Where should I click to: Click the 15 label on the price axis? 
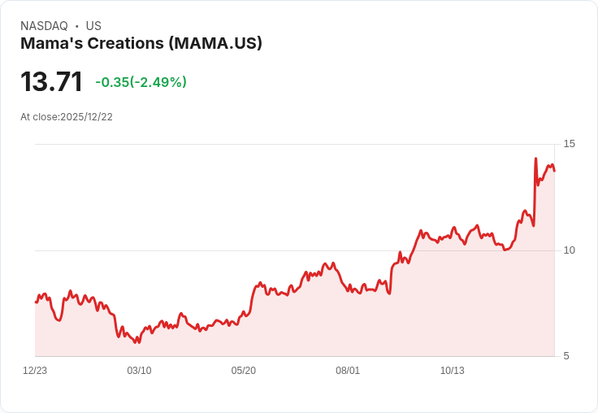(x=569, y=144)
